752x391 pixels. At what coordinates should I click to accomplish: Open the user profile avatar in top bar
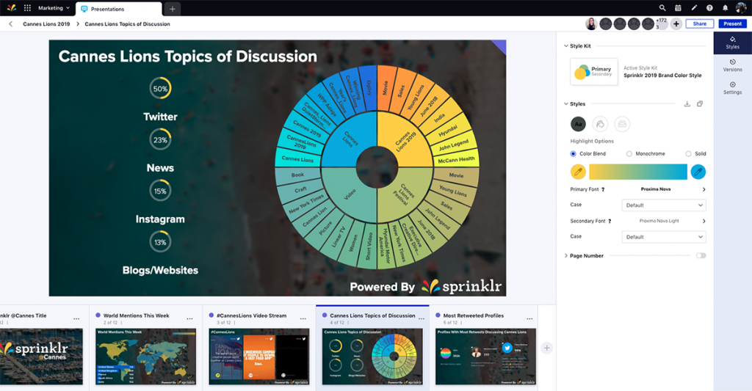point(741,7)
